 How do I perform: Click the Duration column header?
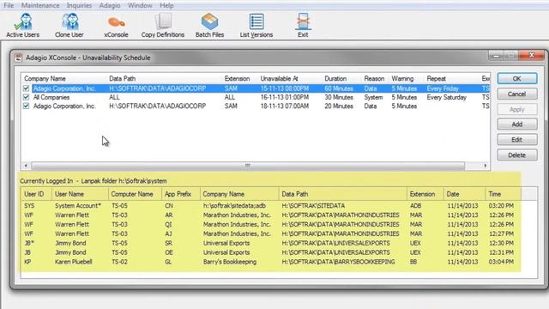coord(335,79)
